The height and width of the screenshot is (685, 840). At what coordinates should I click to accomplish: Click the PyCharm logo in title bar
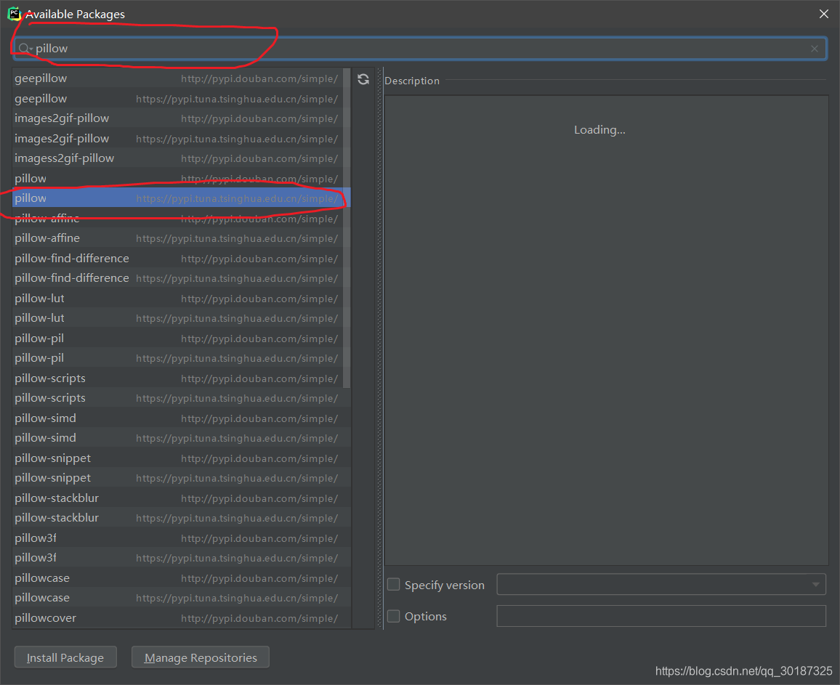point(15,14)
